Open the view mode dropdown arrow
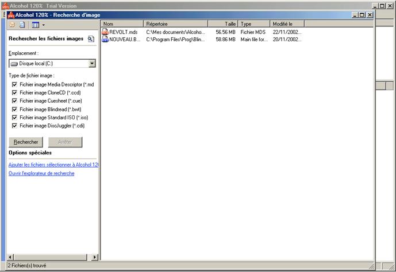The image size is (396, 272). (44, 25)
